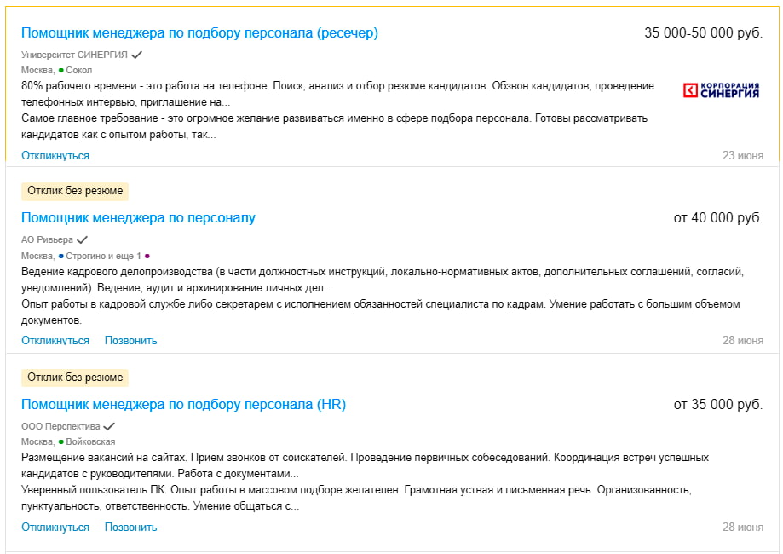The width and height of the screenshot is (783, 554).
Task: Click the posting date «23 июня»
Action: coord(745,154)
